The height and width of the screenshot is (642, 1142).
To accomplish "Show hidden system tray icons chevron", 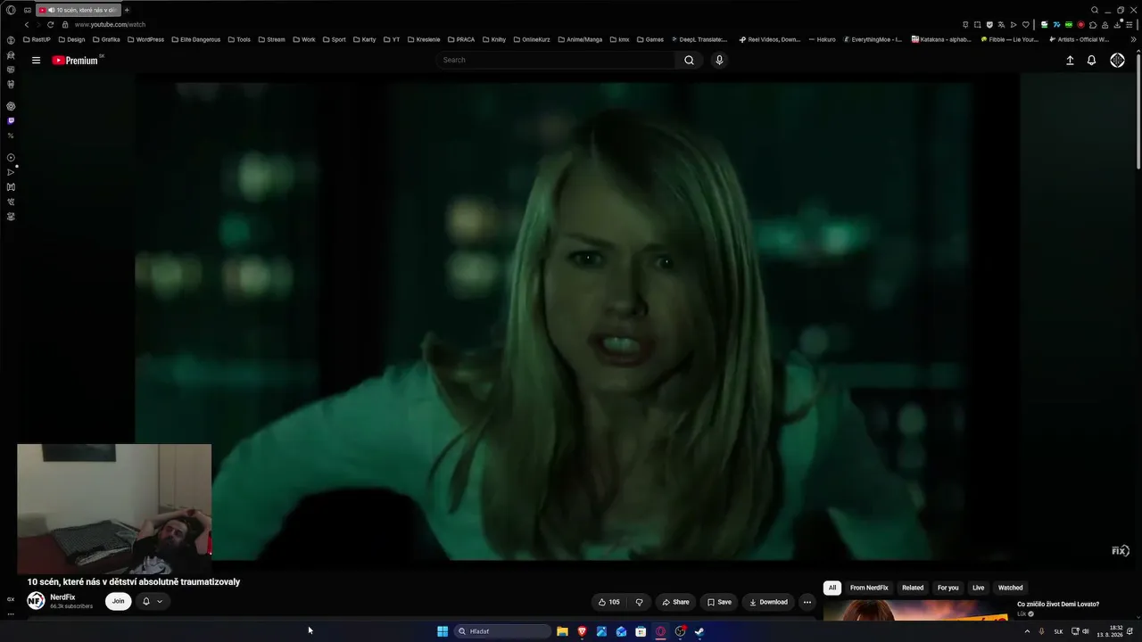I will pyautogui.click(x=1027, y=631).
